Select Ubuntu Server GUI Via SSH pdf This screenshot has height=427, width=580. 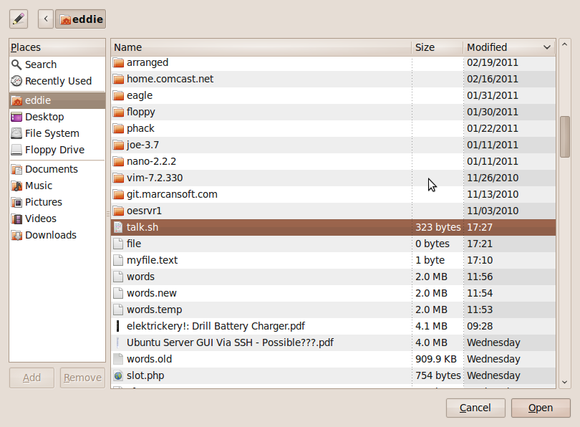pos(333,342)
